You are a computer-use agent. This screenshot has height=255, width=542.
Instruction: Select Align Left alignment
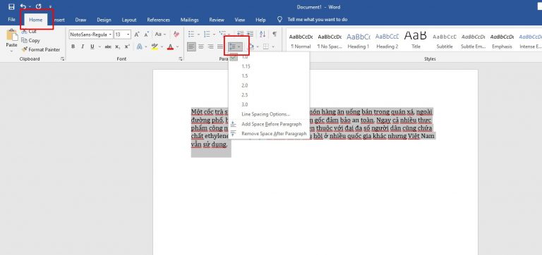[x=191, y=46]
